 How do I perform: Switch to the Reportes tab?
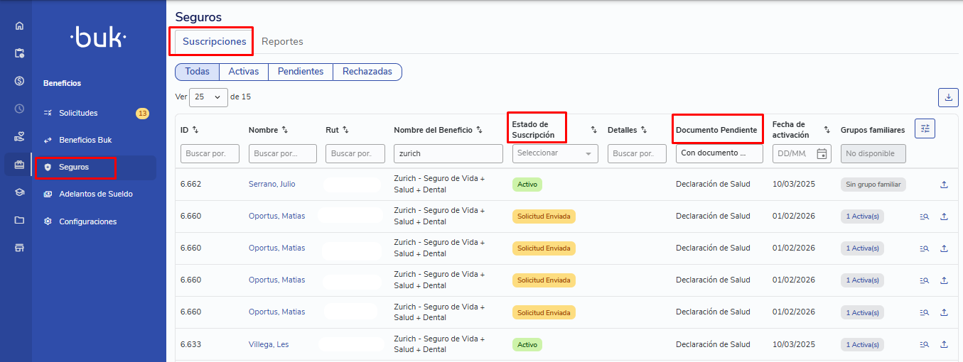click(282, 42)
